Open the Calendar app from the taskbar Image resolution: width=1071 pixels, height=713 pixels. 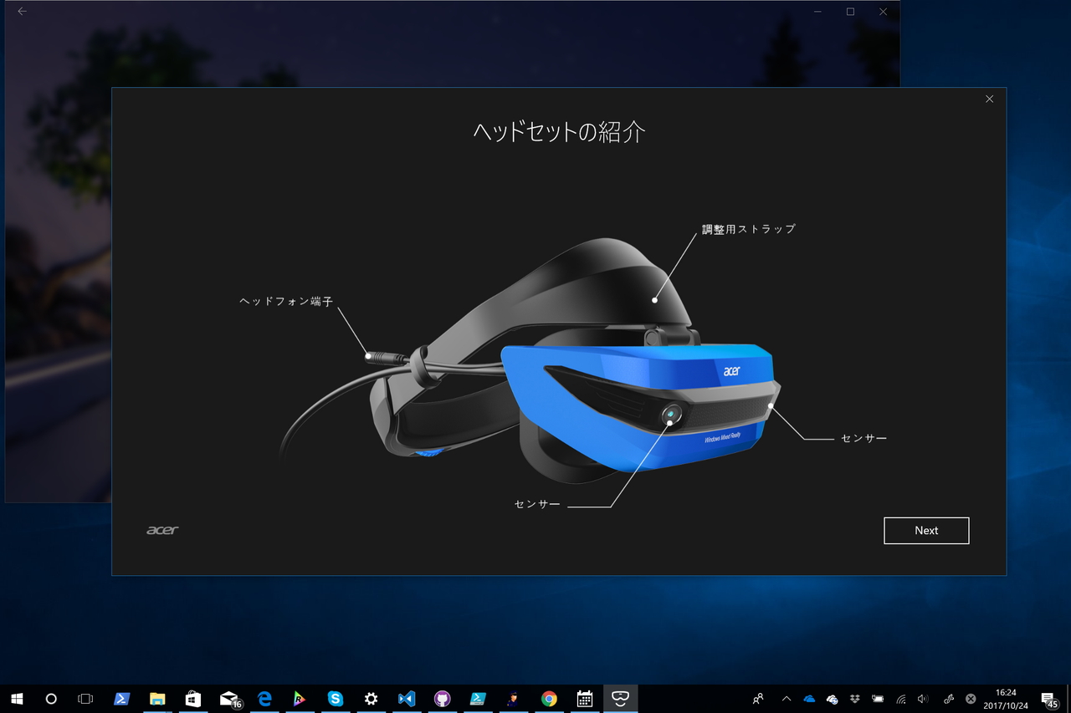click(584, 698)
